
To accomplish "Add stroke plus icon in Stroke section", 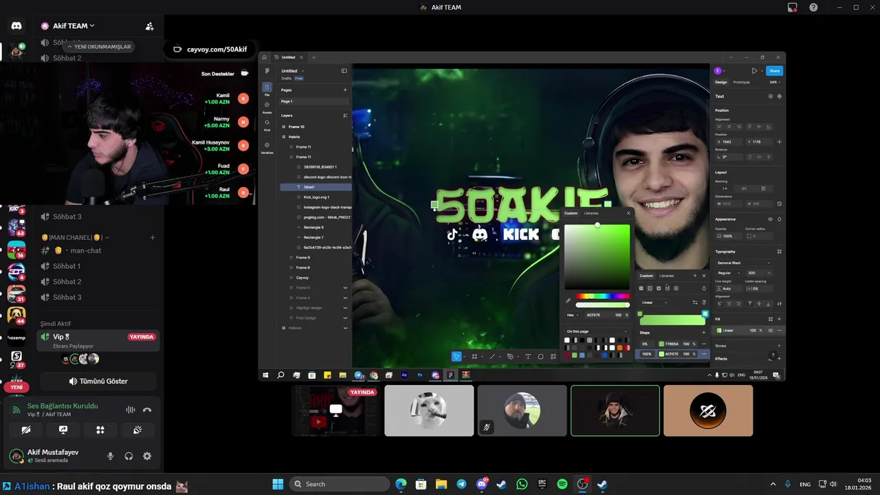I will pyautogui.click(x=779, y=346).
